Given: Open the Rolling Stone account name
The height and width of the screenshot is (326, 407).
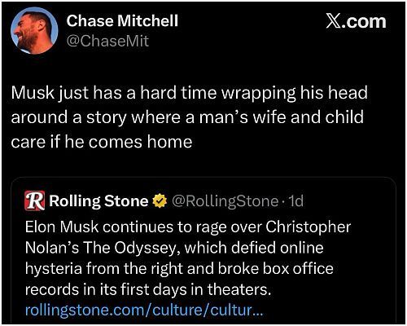Looking at the screenshot, I should point(98,201).
